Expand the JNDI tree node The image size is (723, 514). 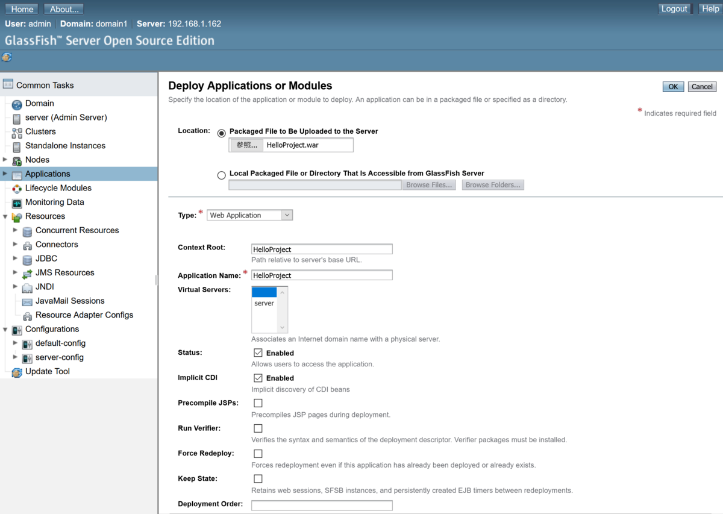tap(16, 287)
